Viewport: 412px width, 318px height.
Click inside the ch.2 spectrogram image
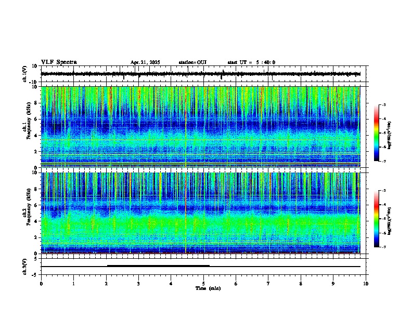[200, 213]
